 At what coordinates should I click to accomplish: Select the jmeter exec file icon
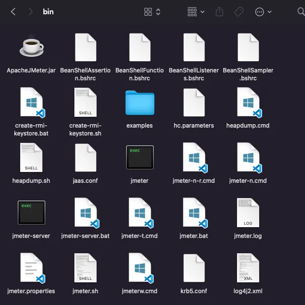click(139, 158)
